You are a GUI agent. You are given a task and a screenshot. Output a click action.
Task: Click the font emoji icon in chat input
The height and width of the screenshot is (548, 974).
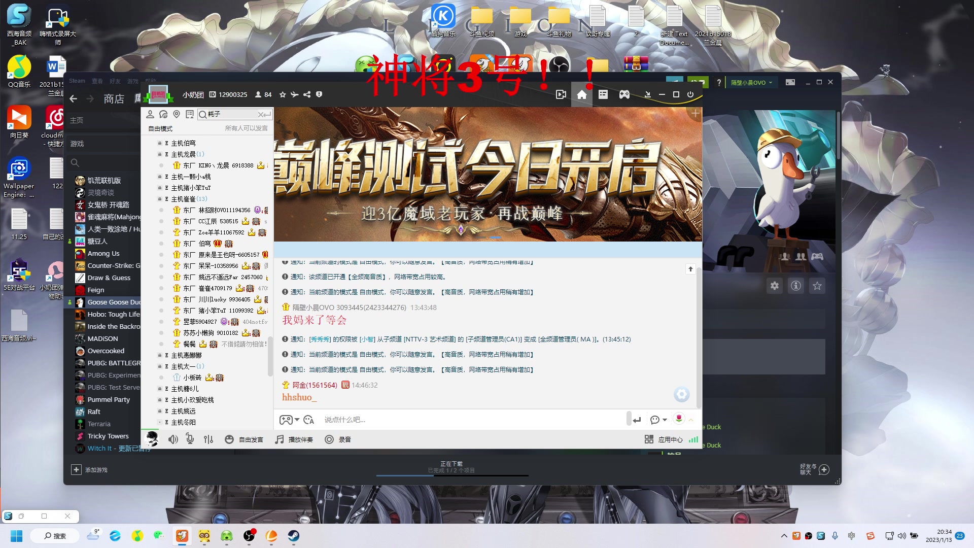308,420
